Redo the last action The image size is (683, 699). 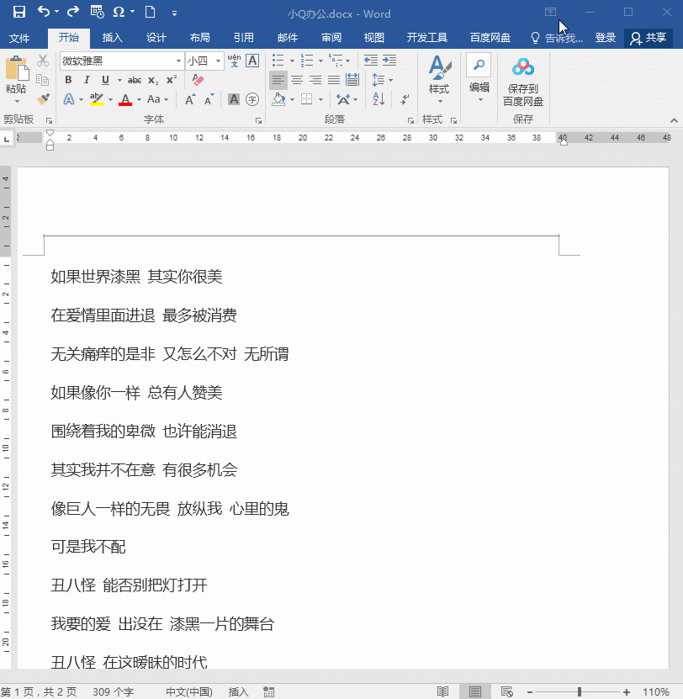click(x=72, y=12)
